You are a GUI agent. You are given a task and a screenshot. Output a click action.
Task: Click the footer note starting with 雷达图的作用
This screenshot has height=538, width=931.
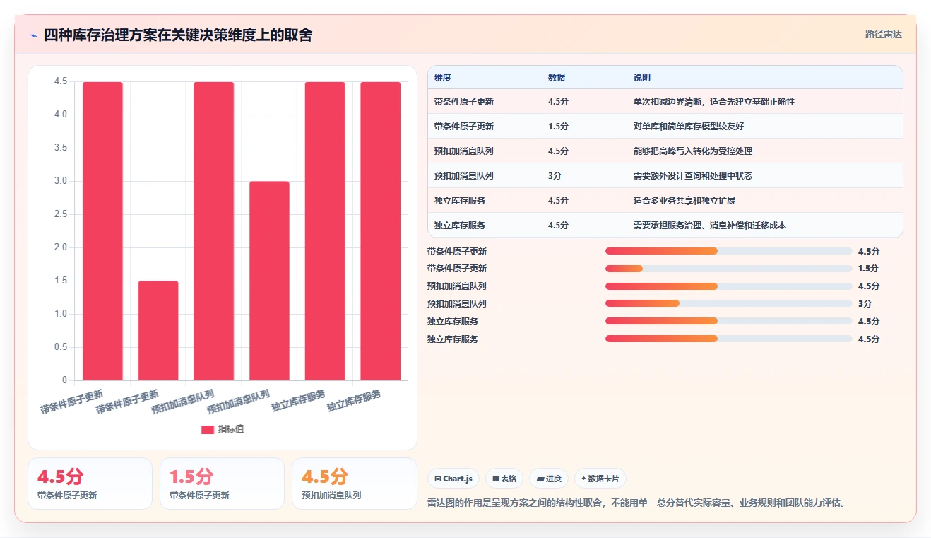(636, 503)
